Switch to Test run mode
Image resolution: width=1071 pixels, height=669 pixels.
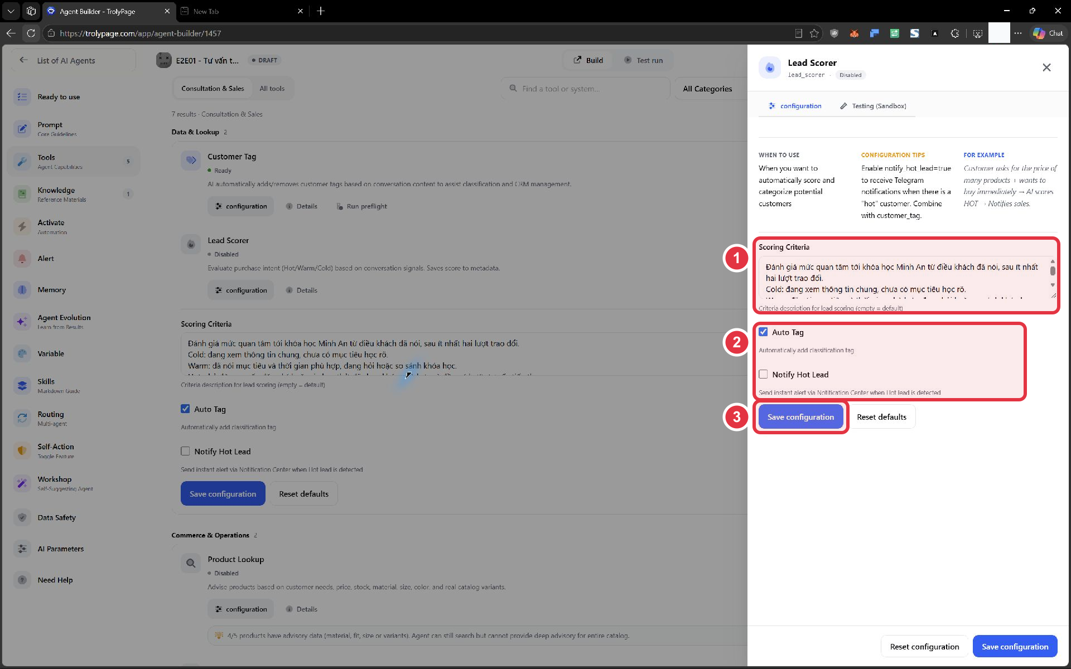pyautogui.click(x=644, y=60)
